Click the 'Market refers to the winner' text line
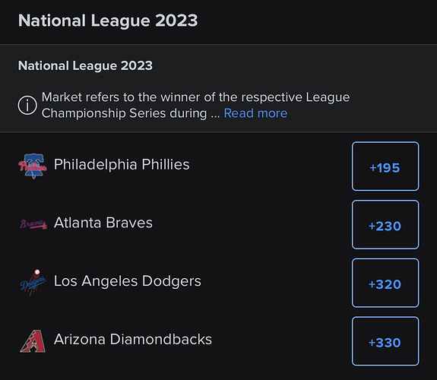Screen dimensions: 437x380 (x=195, y=97)
